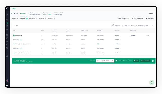Open the lightning bolt sidebar icon
Screen dimensions: 162x94
click(x=7, y=41)
